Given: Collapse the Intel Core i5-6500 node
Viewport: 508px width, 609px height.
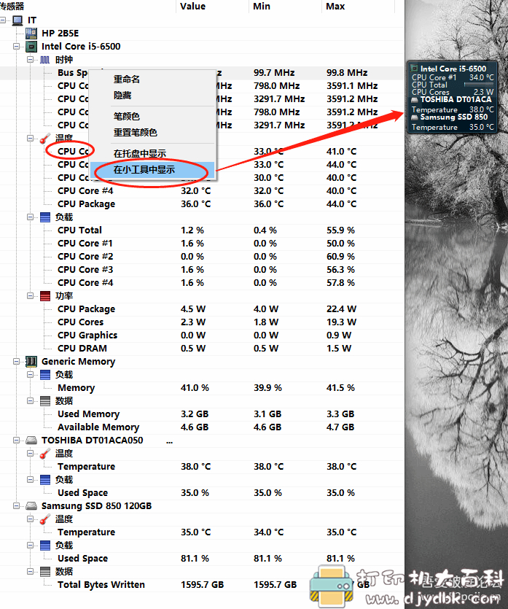Looking at the screenshot, I should tap(16, 47).
